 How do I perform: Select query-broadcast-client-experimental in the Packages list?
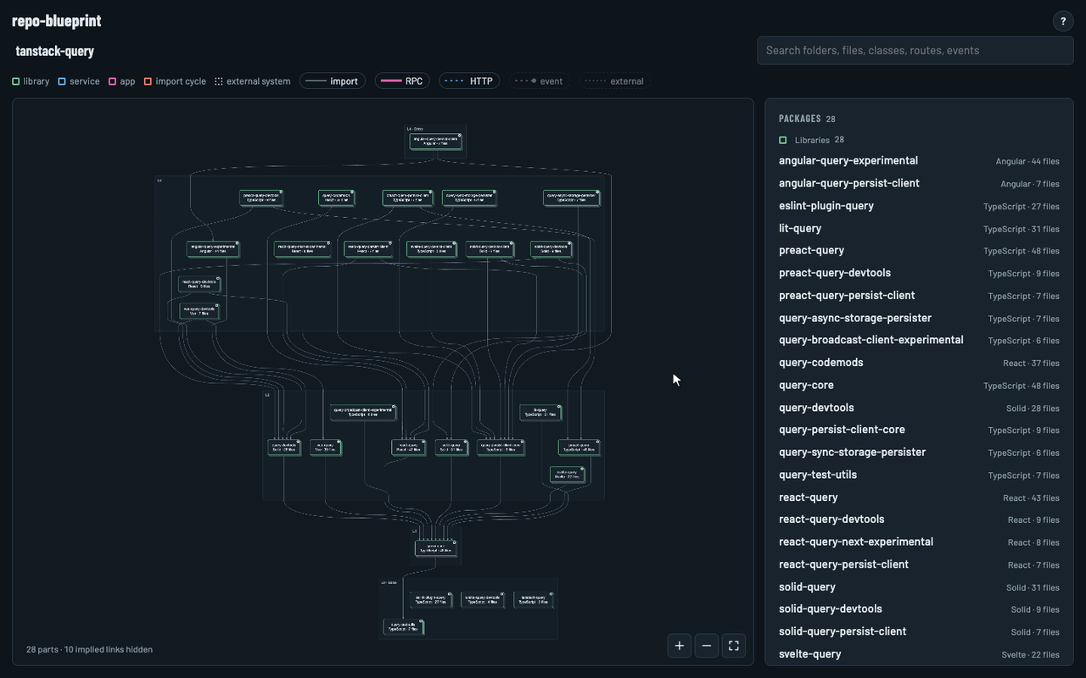point(919,340)
